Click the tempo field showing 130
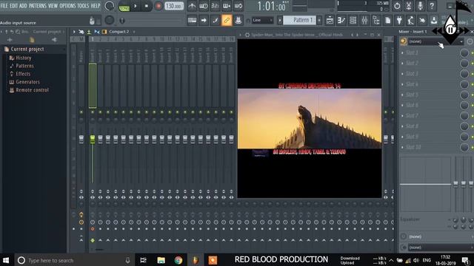Viewport: 474px width, 266px height. 174,6
